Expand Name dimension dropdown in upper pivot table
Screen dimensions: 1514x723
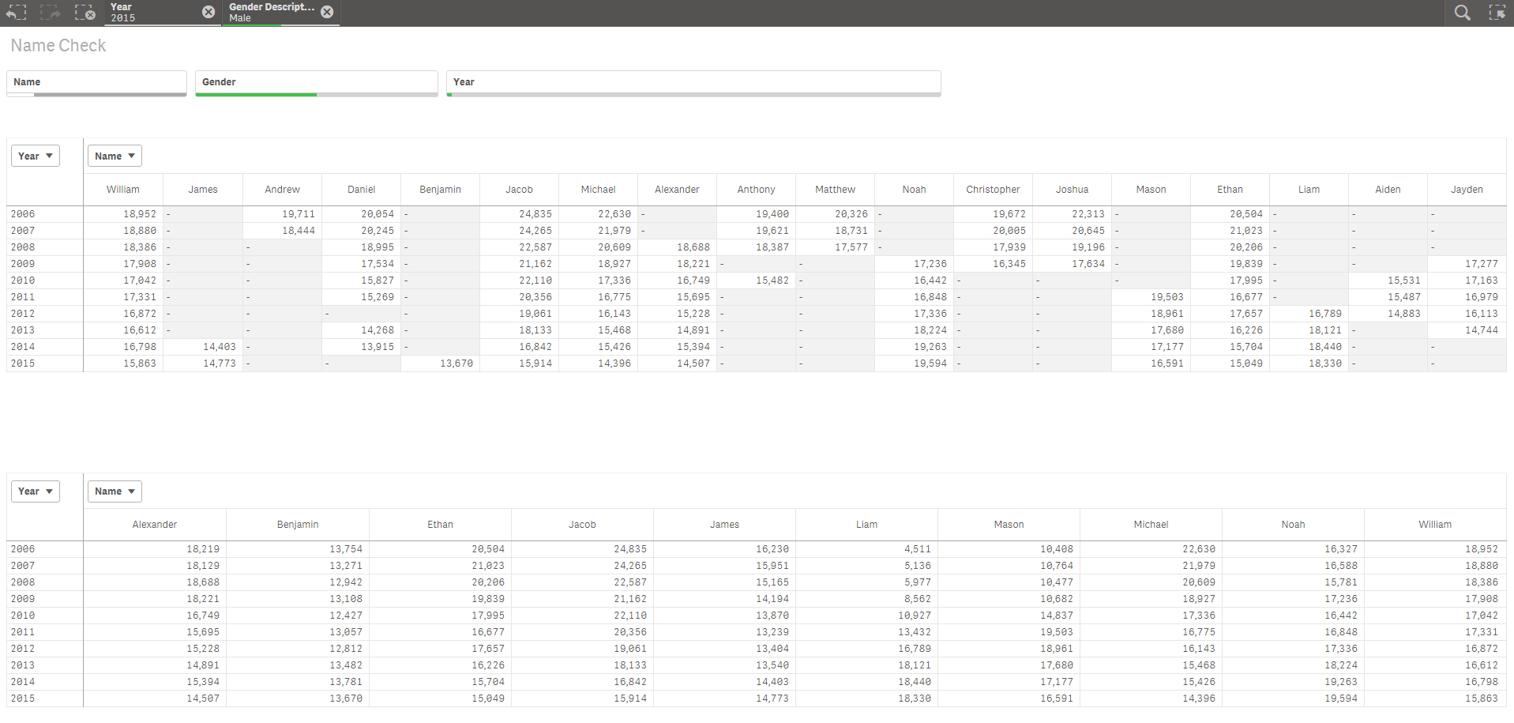tap(115, 156)
